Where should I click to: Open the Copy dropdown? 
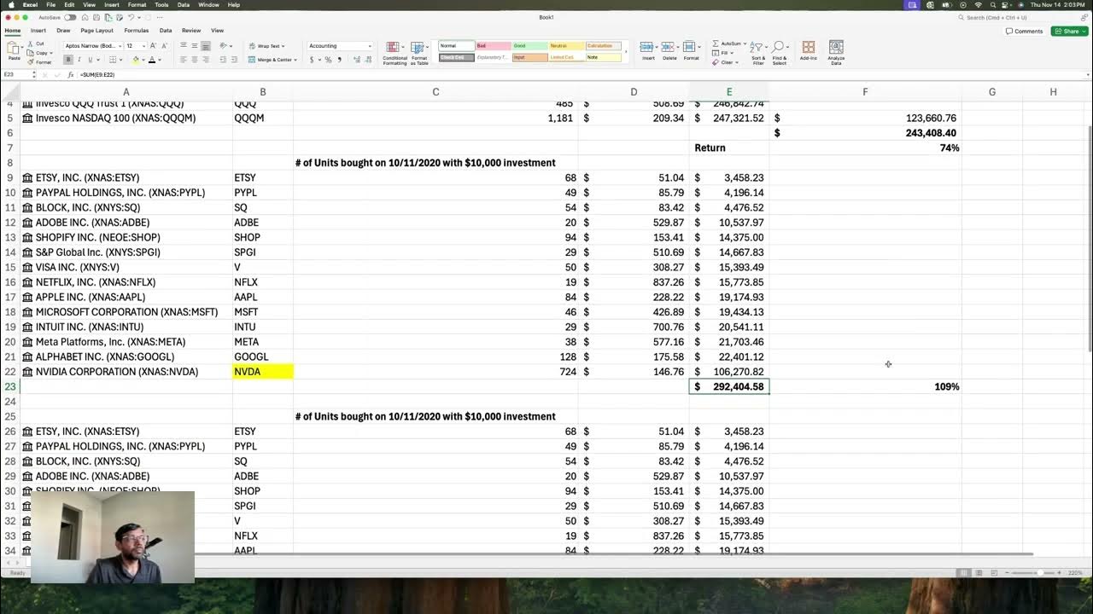(x=50, y=53)
